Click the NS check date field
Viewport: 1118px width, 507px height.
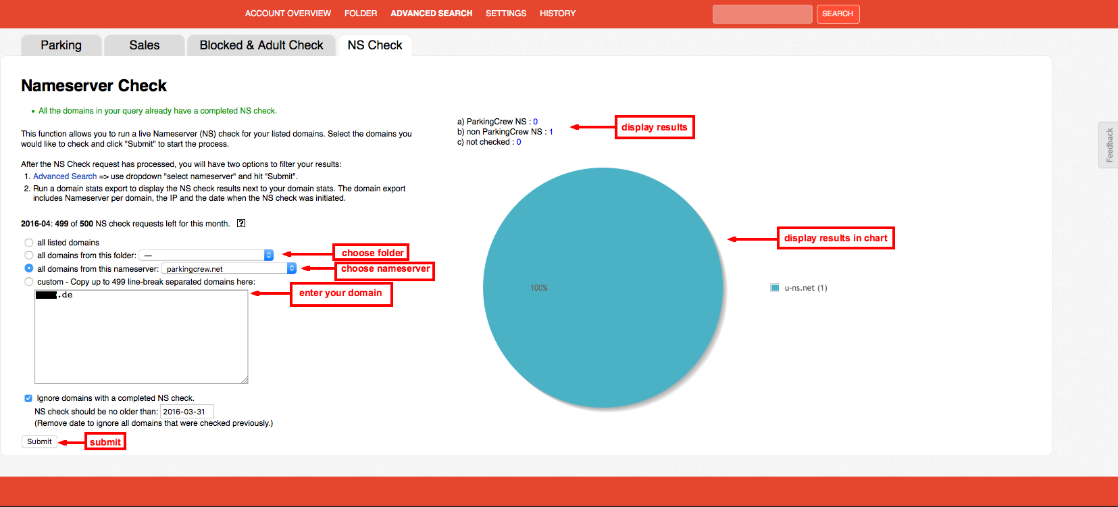pyautogui.click(x=187, y=412)
